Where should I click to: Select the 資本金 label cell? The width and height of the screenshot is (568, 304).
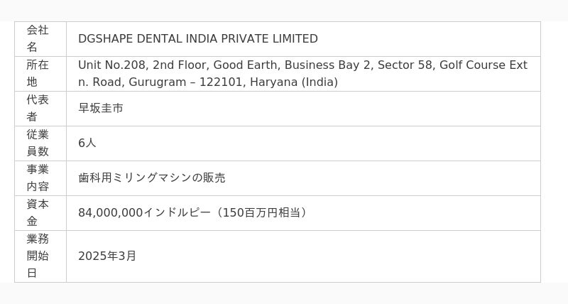(40, 212)
